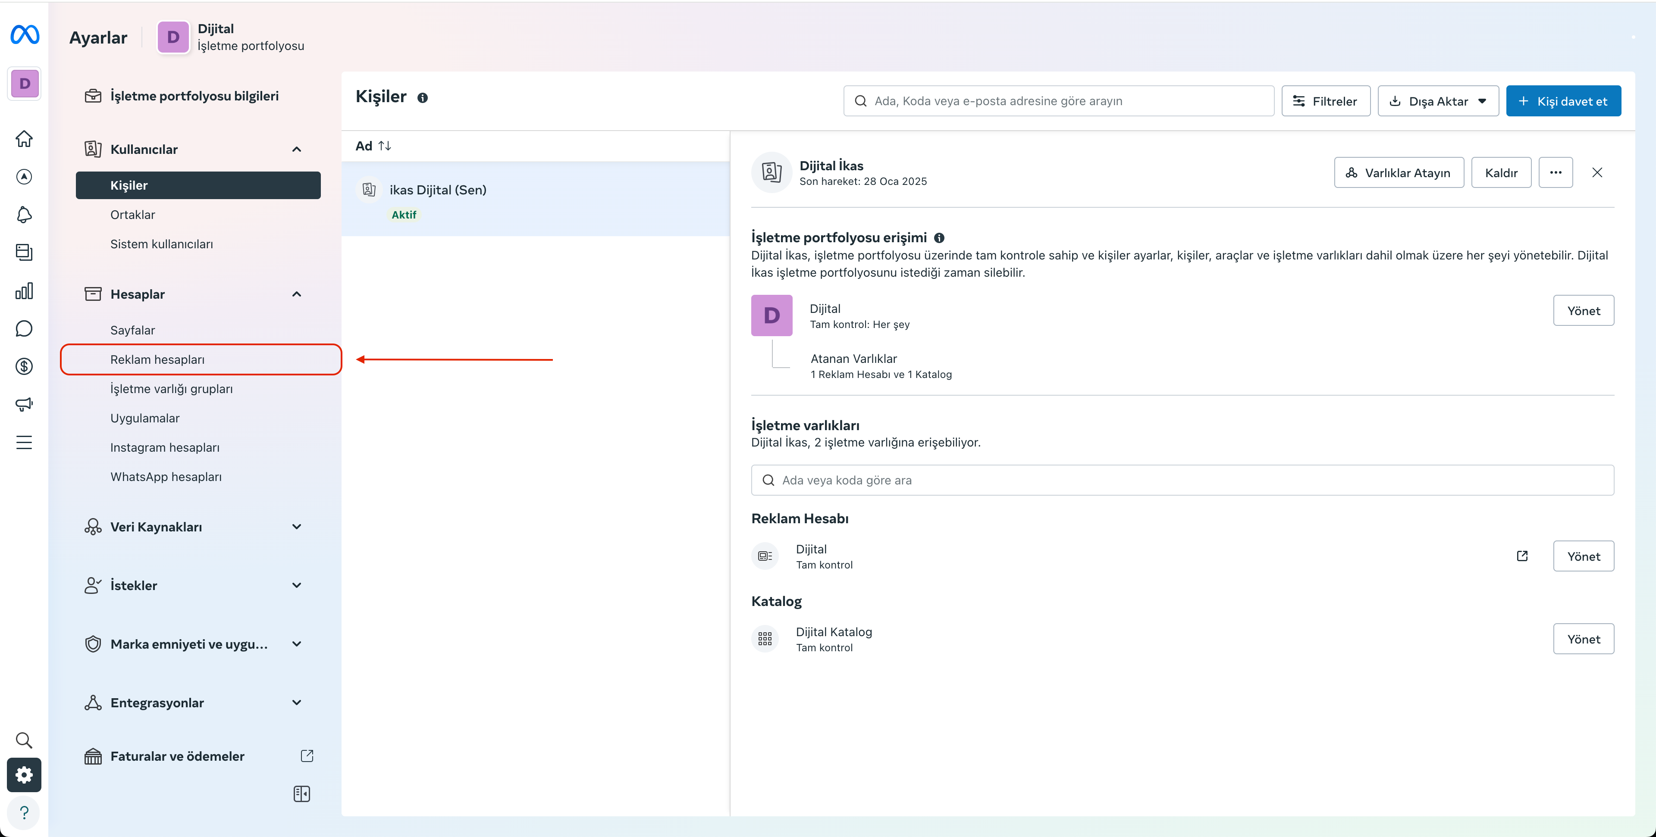
Task: Select Kişiler in the sidebar
Action: tap(198, 186)
